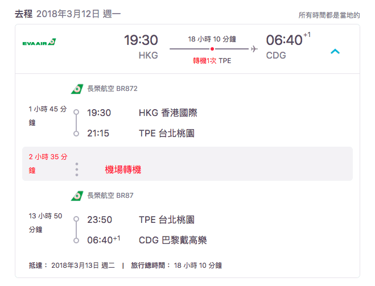The height and width of the screenshot is (286, 375).
Task: Select the 長榮航空 BR872 flight label
Action: coord(113,89)
